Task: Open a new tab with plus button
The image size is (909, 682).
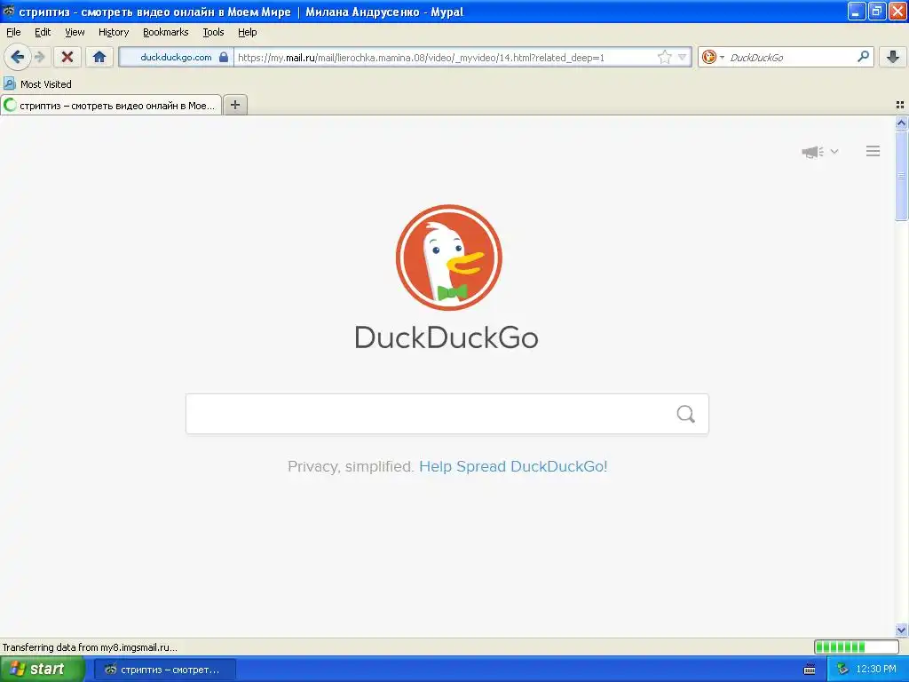Action: pyautogui.click(x=235, y=105)
